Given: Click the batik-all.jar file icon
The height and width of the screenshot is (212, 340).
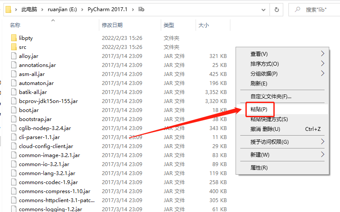Looking at the screenshot, I should 14,92.
